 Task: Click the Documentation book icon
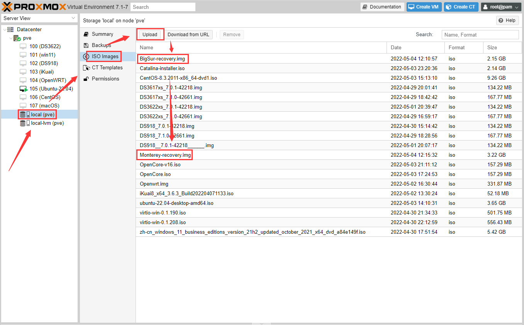click(x=365, y=7)
